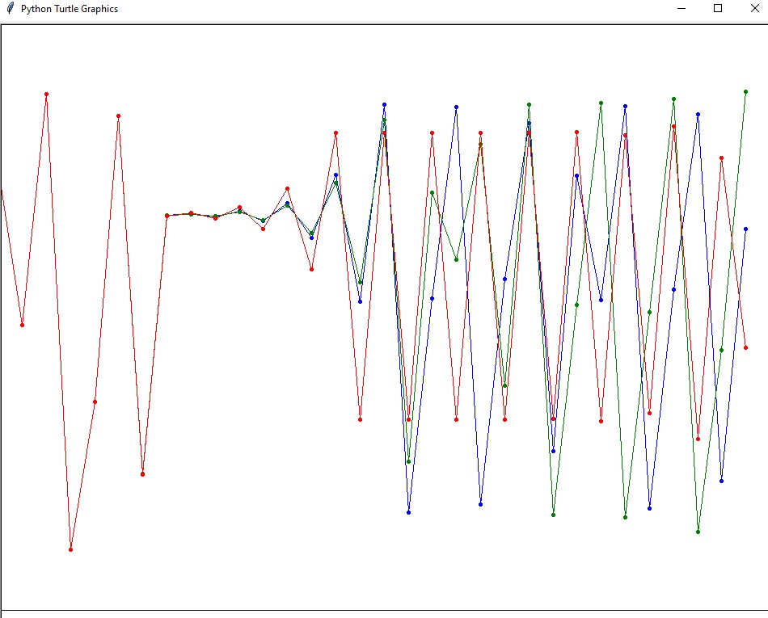The width and height of the screenshot is (768, 618).
Task: Click the topmost green dot at far right
Action: tap(745, 92)
